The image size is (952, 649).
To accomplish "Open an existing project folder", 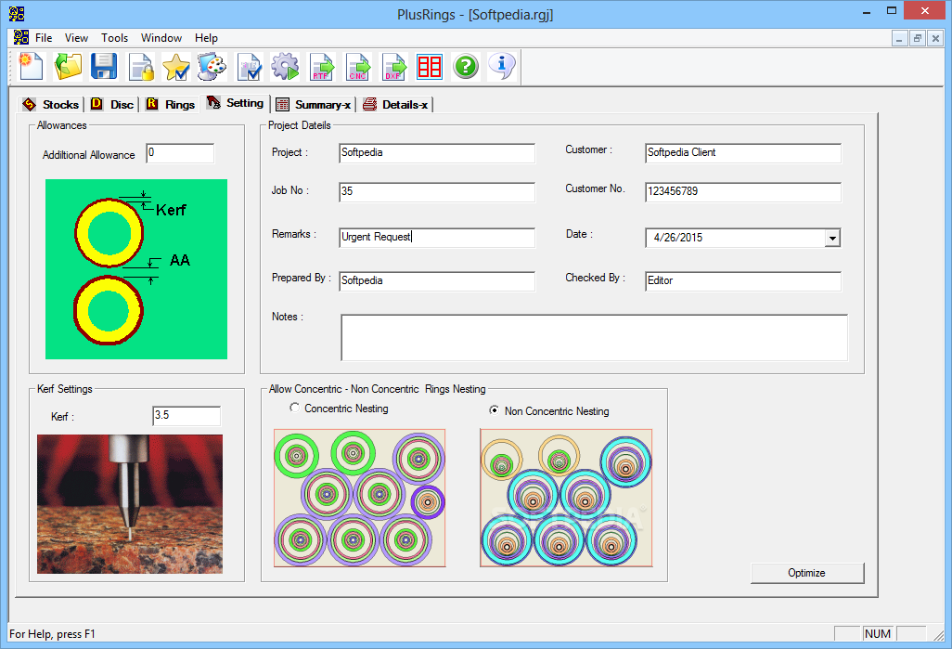I will click(68, 66).
